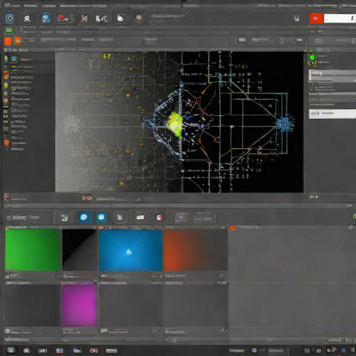Click the blue globe icon in top toolbar

[x=47, y=18]
